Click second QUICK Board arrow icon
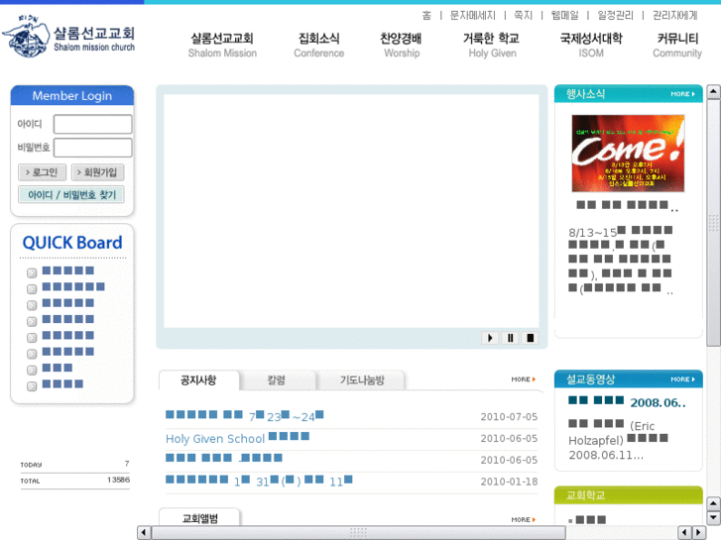The height and width of the screenshot is (540, 721). tap(32, 289)
